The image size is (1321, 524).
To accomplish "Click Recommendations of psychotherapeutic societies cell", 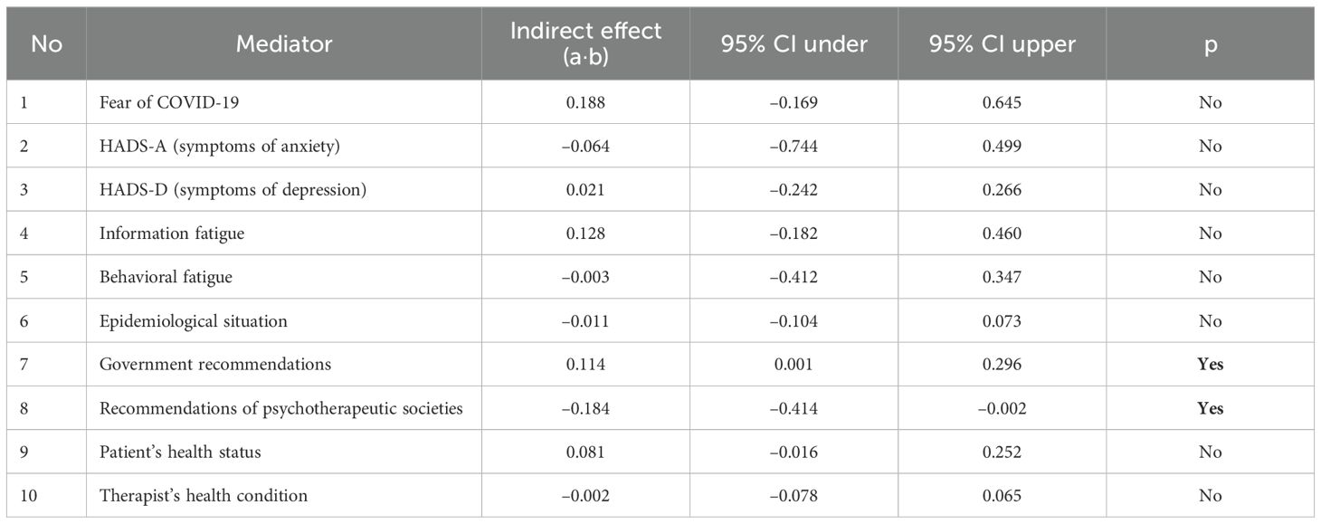I will coord(281,408).
